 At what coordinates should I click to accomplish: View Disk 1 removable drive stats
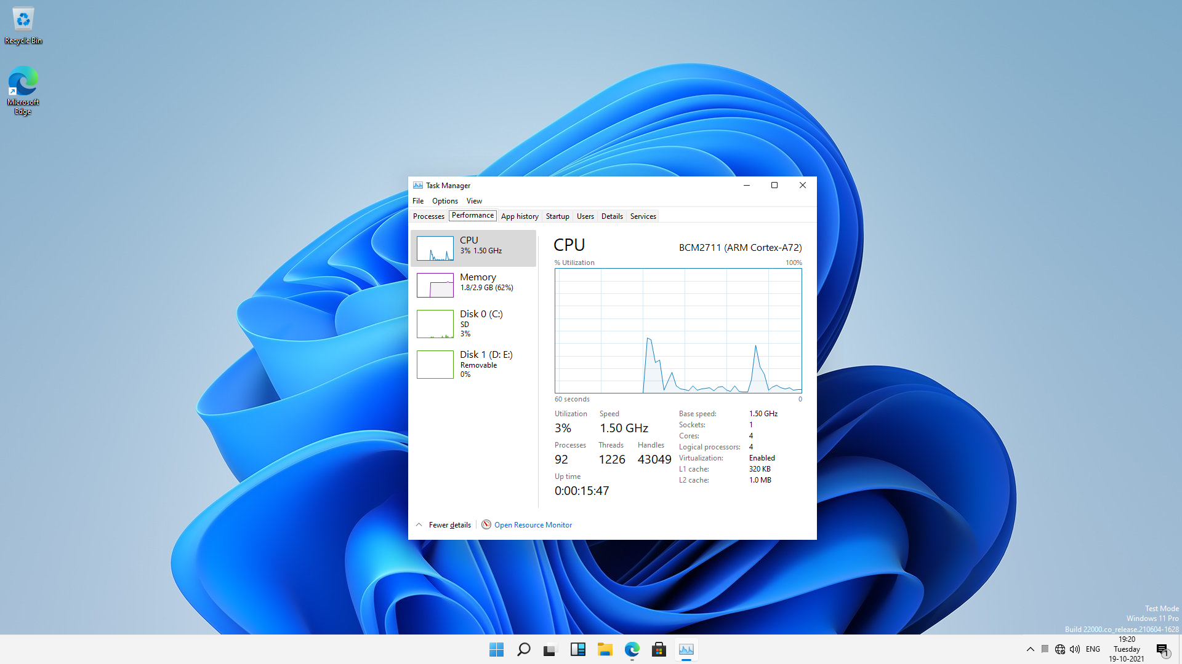(474, 364)
